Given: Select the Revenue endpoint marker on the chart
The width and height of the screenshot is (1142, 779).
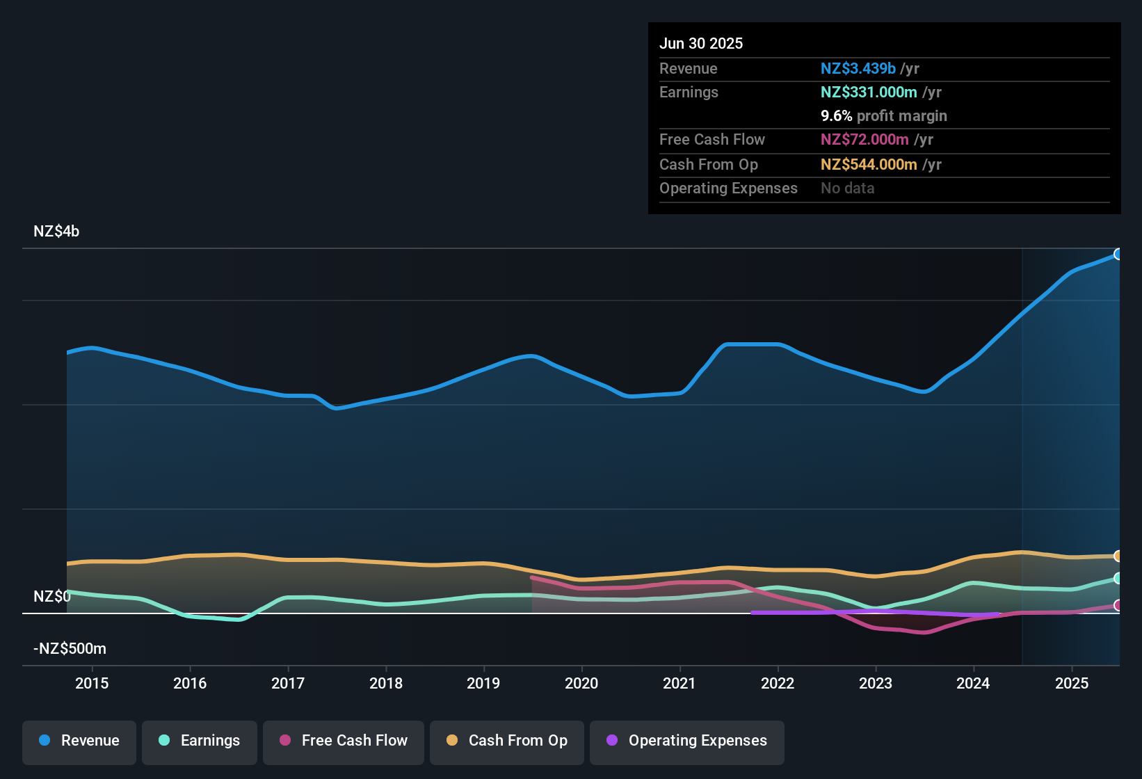Looking at the screenshot, I should 1118,254.
